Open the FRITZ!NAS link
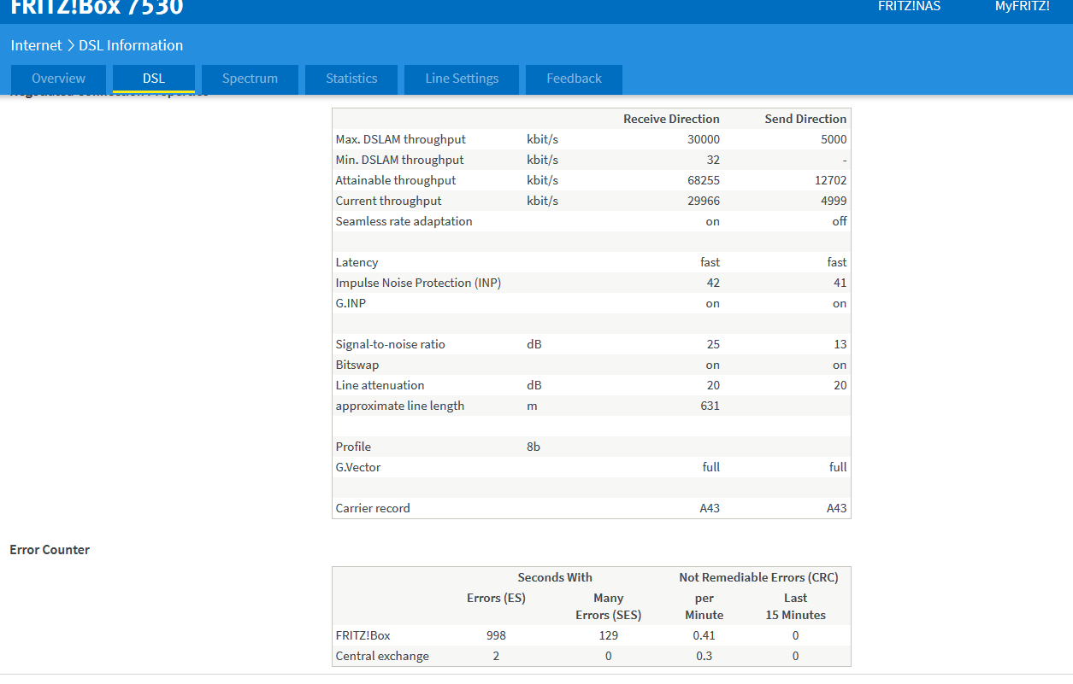1073x684 pixels. coord(909,6)
